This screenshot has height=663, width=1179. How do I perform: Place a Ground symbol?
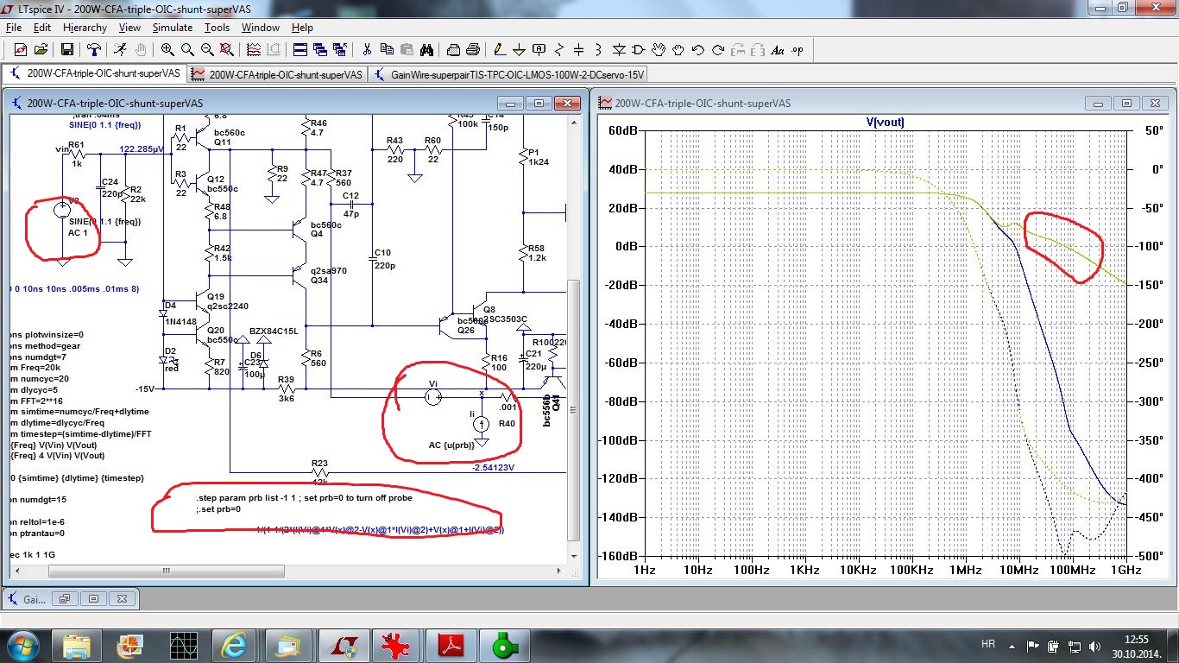pyautogui.click(x=519, y=49)
